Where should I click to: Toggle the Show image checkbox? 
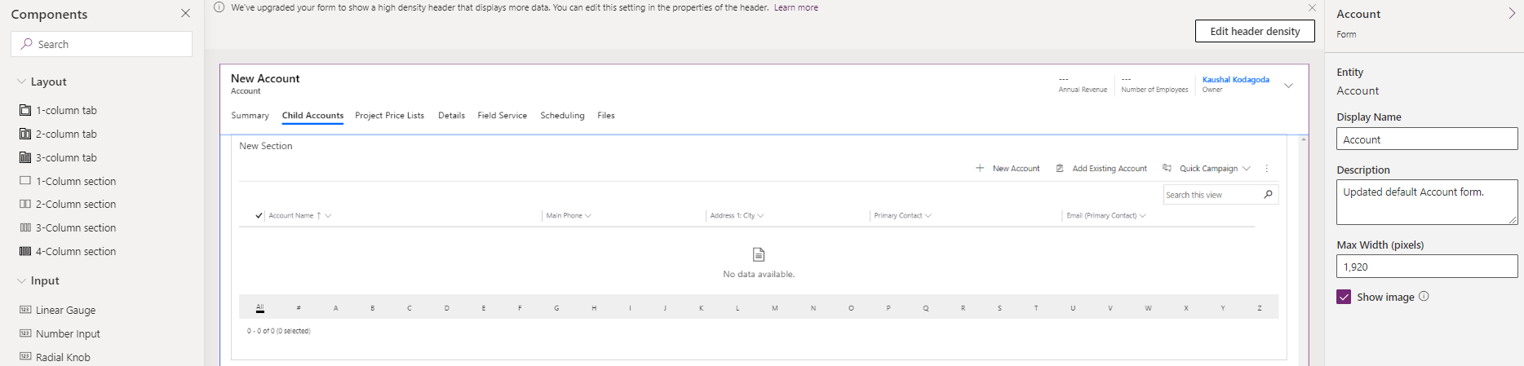[x=1344, y=297]
